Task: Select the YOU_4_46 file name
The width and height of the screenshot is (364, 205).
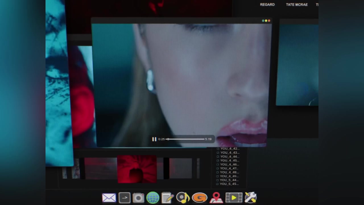Action: [x=229, y=164]
